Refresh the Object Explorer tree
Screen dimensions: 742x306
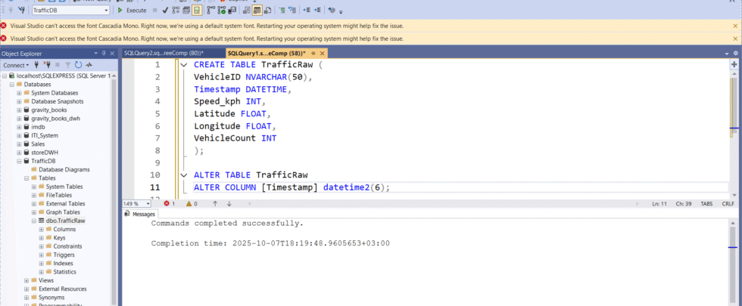(x=79, y=65)
